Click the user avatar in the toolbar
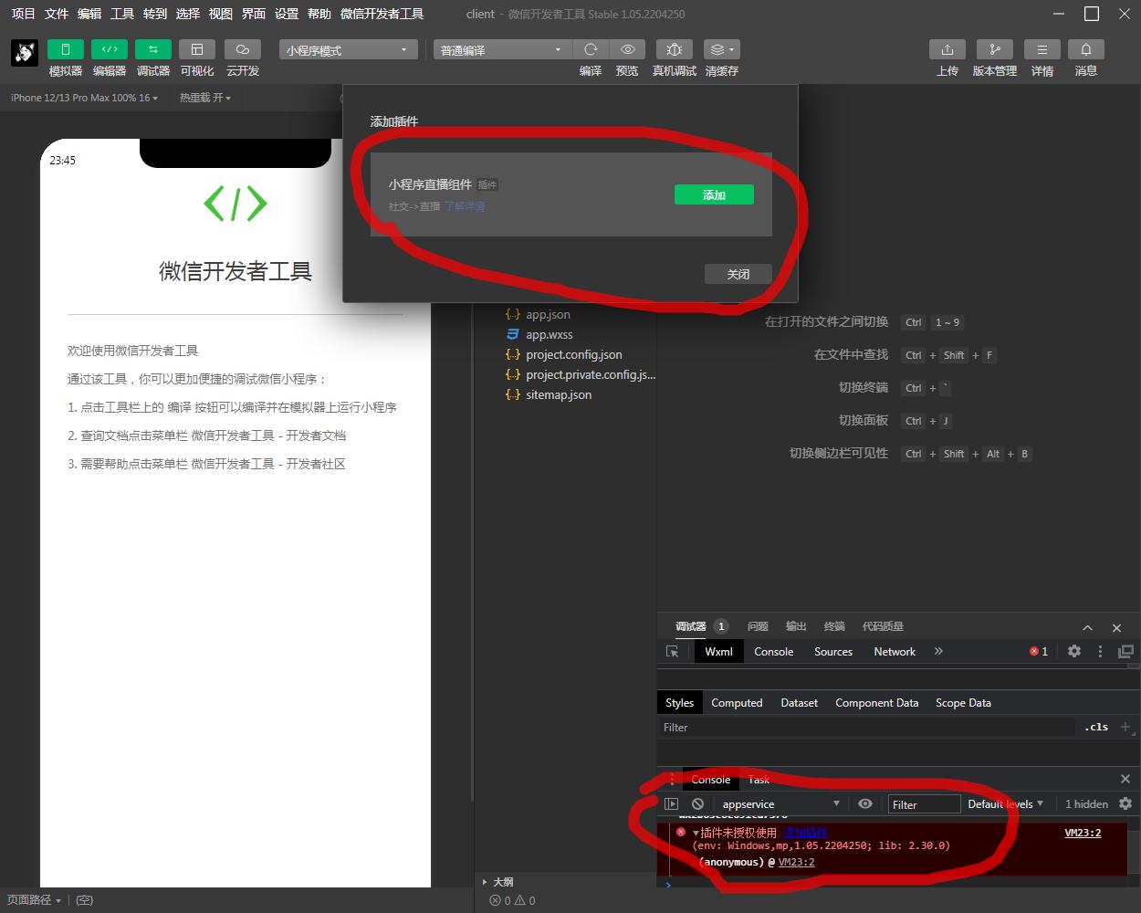The width and height of the screenshot is (1141, 913). 24,52
